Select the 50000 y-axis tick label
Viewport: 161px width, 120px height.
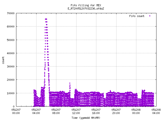tap(11, 40)
